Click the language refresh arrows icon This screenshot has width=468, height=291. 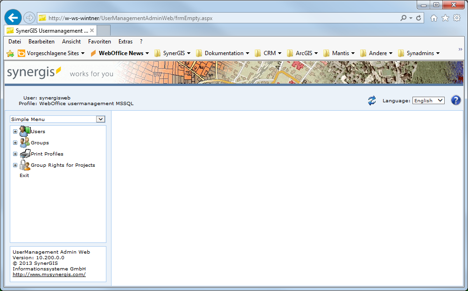pos(371,100)
